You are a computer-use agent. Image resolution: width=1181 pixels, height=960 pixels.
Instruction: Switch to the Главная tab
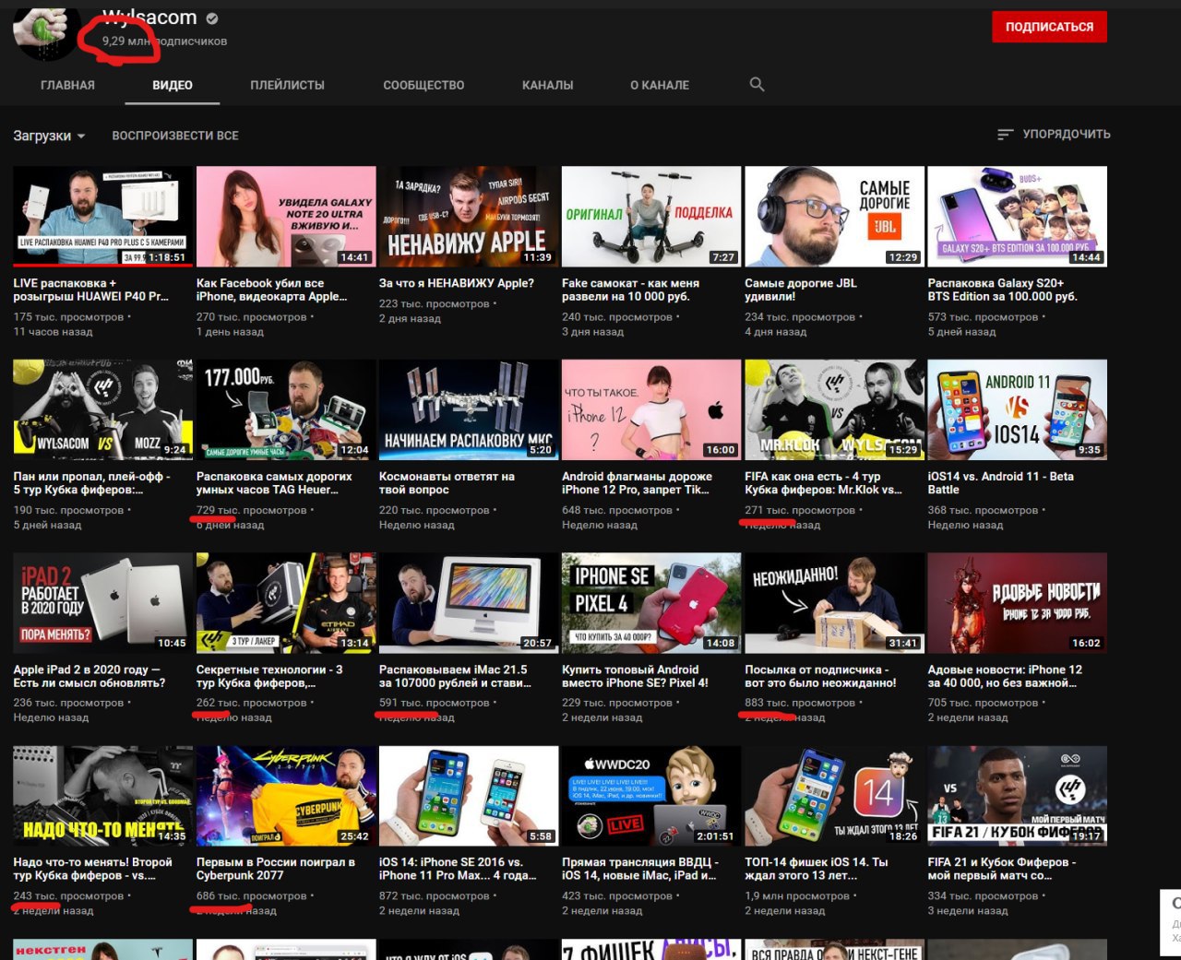tap(67, 85)
